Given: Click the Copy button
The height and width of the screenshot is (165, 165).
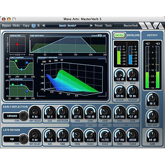Looking at the screenshot, I should click(26, 26).
